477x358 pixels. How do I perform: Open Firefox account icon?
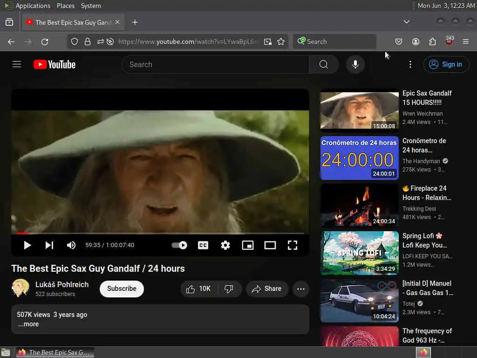[416, 41]
